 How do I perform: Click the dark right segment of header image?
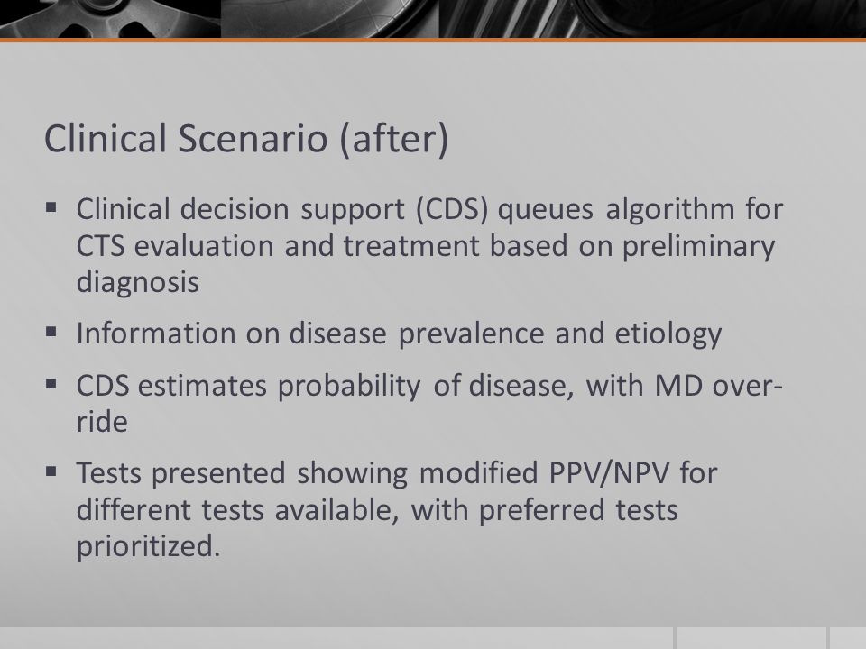[652, 19]
